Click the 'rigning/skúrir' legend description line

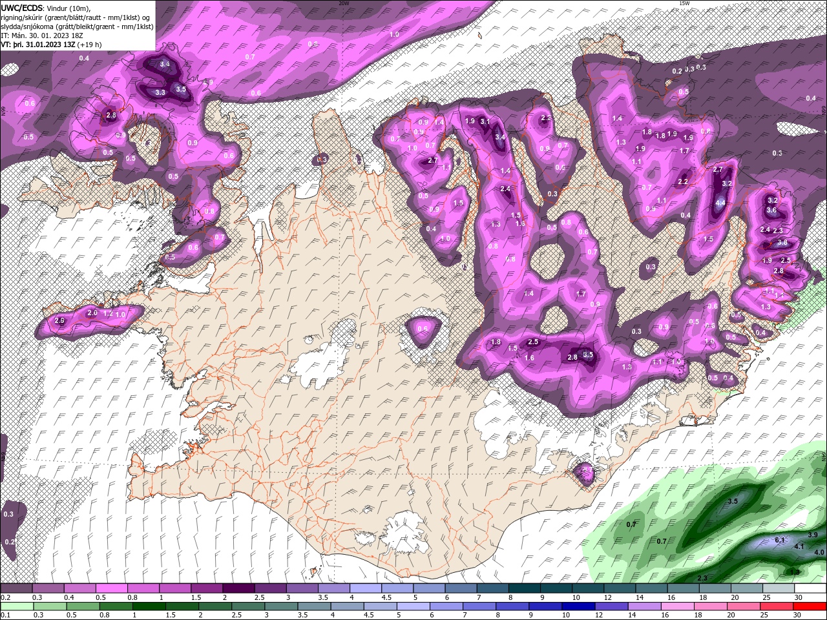click(x=75, y=17)
